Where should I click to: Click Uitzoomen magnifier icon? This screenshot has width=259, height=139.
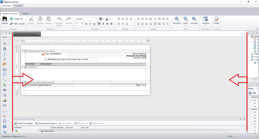pyautogui.click(x=177, y=19)
